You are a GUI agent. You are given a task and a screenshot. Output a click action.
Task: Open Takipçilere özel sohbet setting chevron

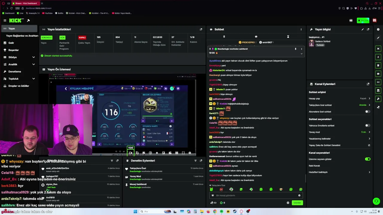coord(369,105)
